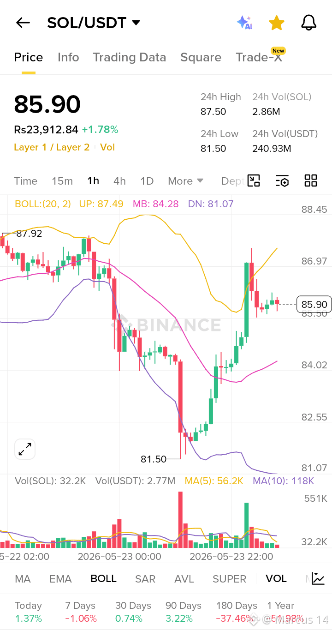
Task: Select the 1h chart interval
Action: coord(93,181)
